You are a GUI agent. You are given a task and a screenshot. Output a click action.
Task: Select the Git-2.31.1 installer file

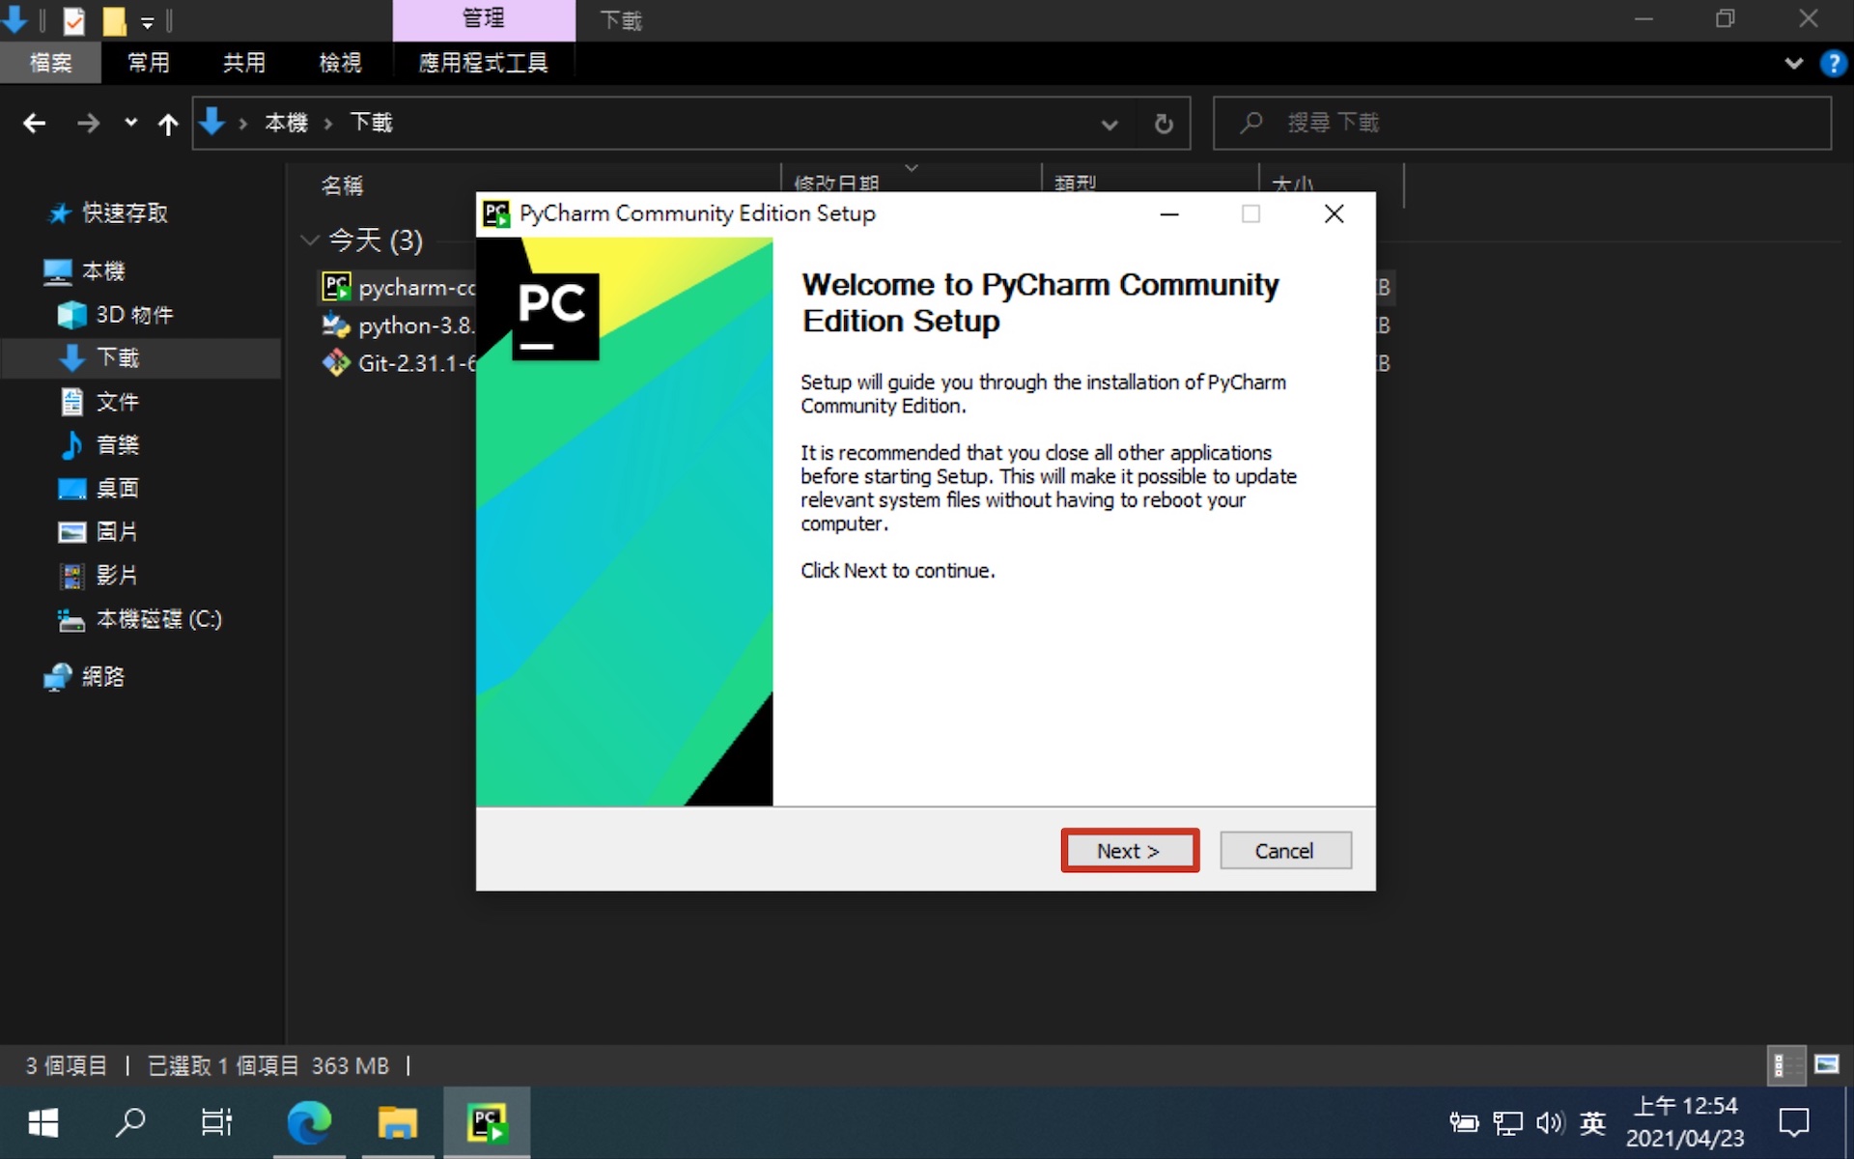coord(398,363)
